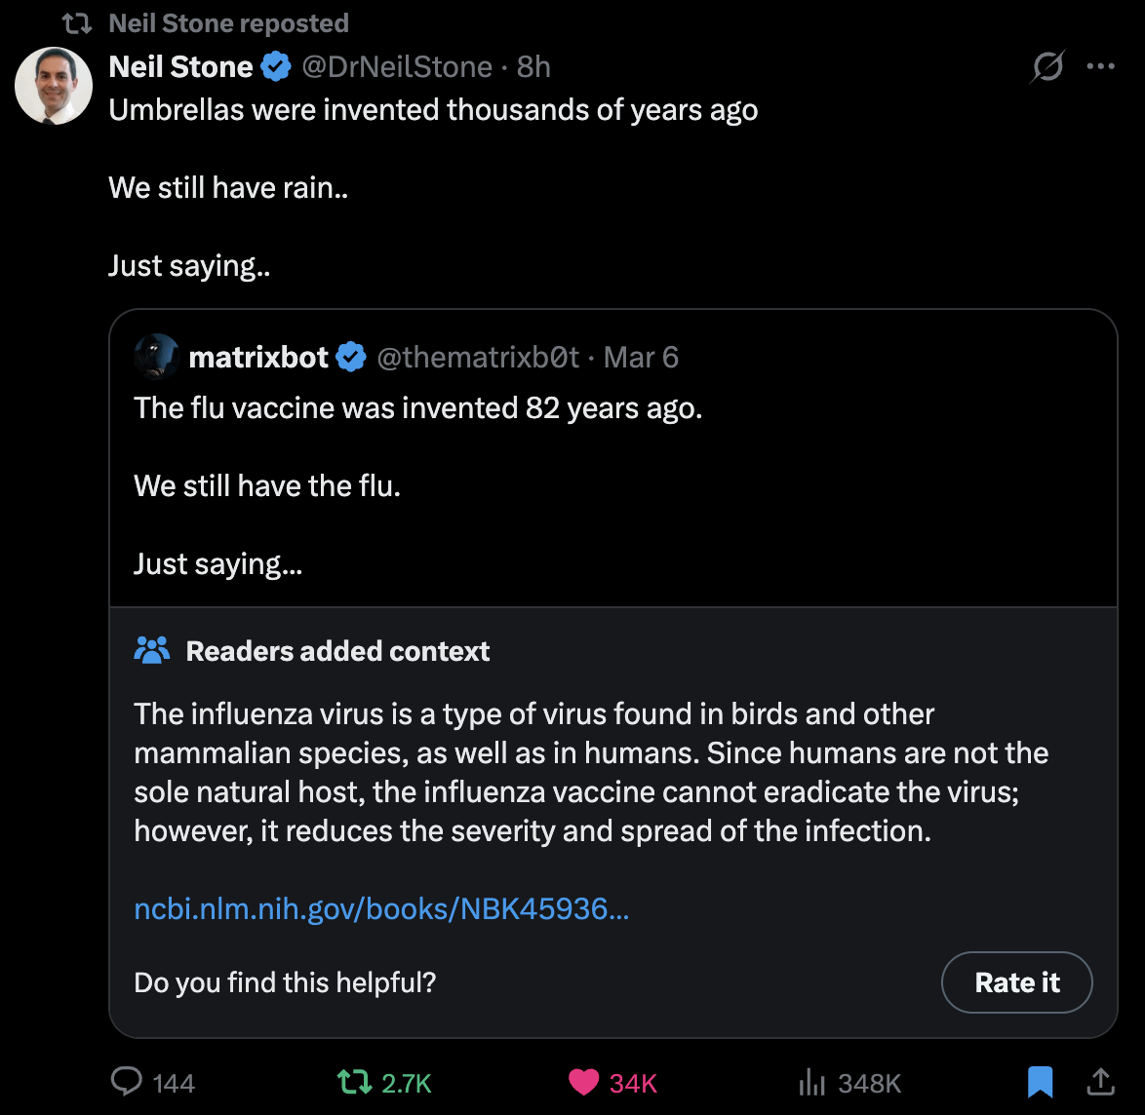Click matrixbot's verified checkmark badge
1145x1115 pixels.
[x=351, y=358]
